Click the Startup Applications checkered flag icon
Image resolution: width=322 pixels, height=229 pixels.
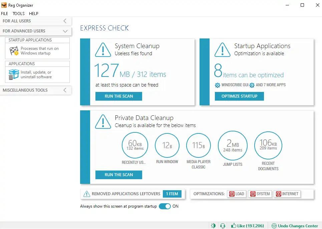(14, 51)
